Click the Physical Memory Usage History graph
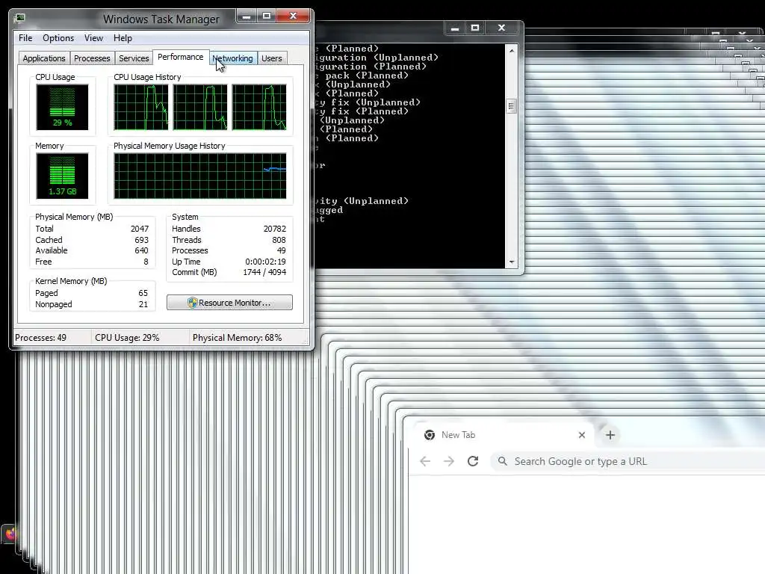Viewport: 765px width, 574px height. tap(200, 176)
